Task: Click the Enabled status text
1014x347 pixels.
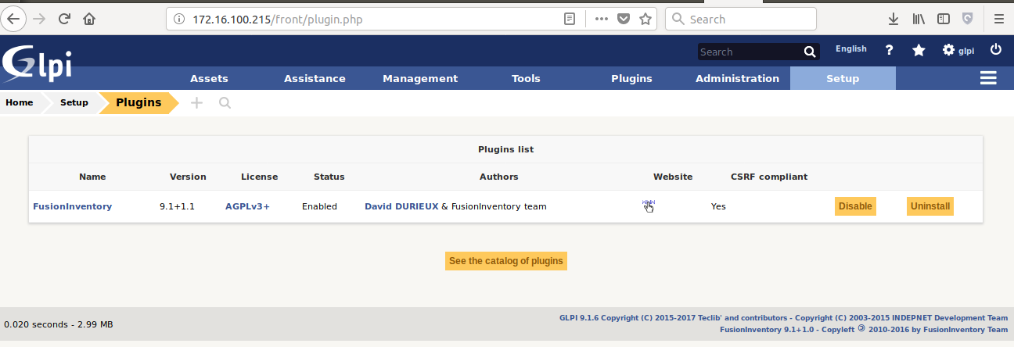Action: pos(319,206)
